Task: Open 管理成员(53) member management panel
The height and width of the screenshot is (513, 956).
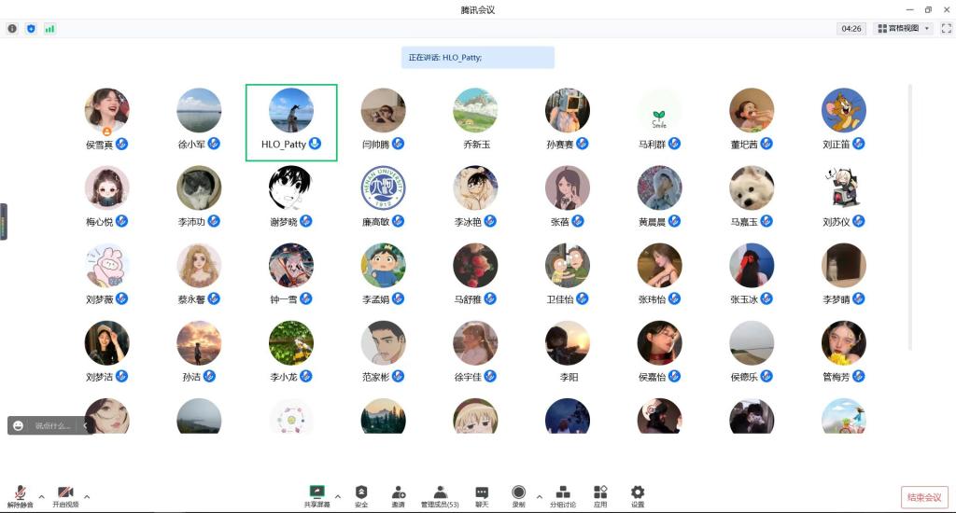Action: coord(440,495)
